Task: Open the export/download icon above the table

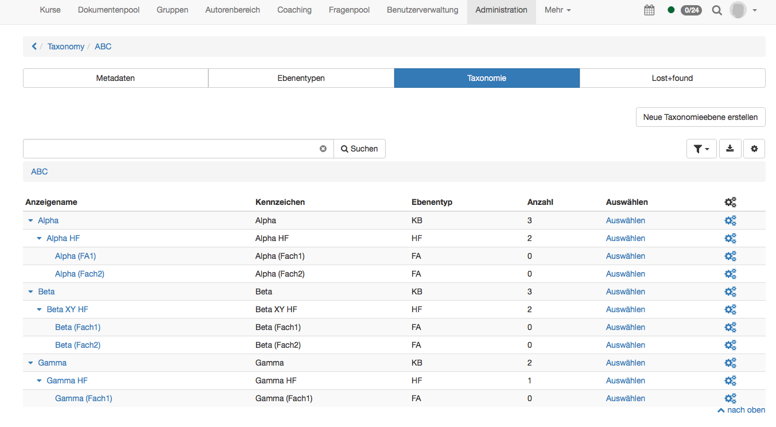Action: pyautogui.click(x=730, y=148)
